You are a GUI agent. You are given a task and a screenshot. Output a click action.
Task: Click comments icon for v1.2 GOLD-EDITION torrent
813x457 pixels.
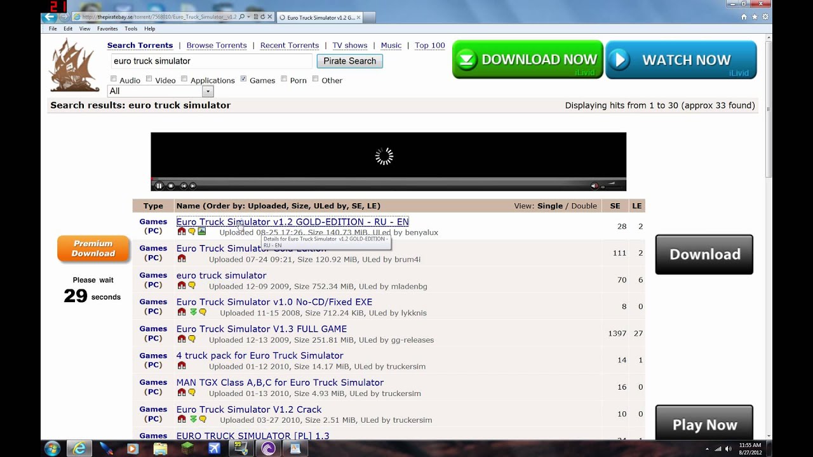[x=192, y=232]
